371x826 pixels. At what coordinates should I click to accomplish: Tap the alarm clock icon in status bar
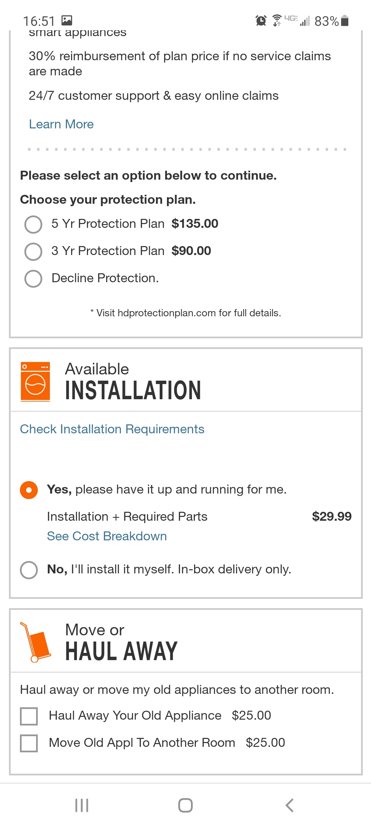pos(261,21)
